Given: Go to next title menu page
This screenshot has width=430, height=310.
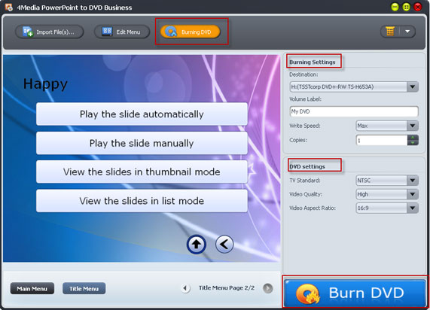Looking at the screenshot, I should point(268,288).
